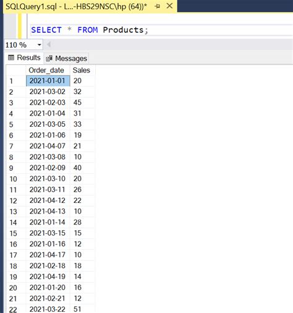Select the Sales value 21
Screen dimensions: 293x313
tap(82, 146)
